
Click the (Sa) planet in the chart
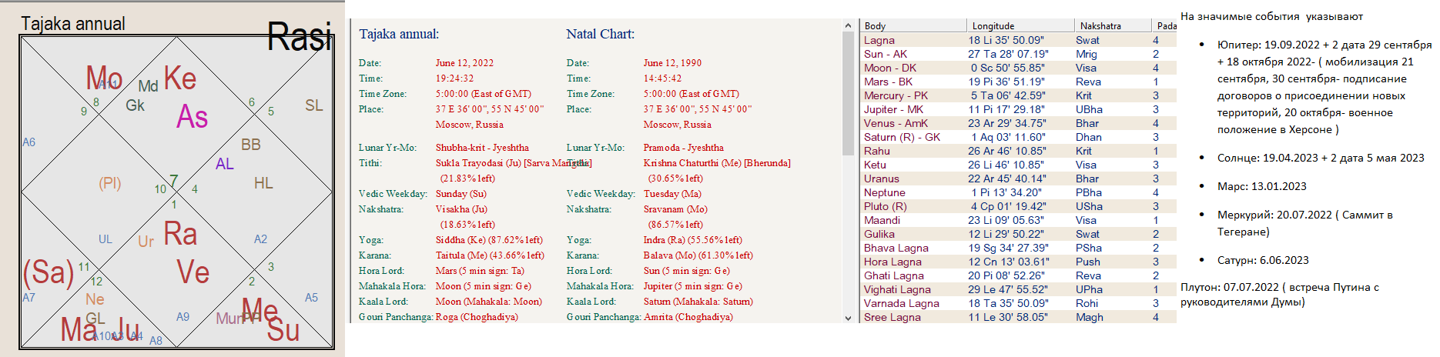[49, 272]
